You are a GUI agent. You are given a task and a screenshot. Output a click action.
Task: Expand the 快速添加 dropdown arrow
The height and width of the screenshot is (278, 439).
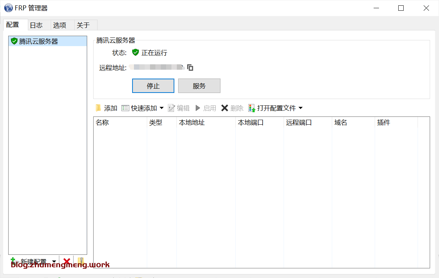161,108
